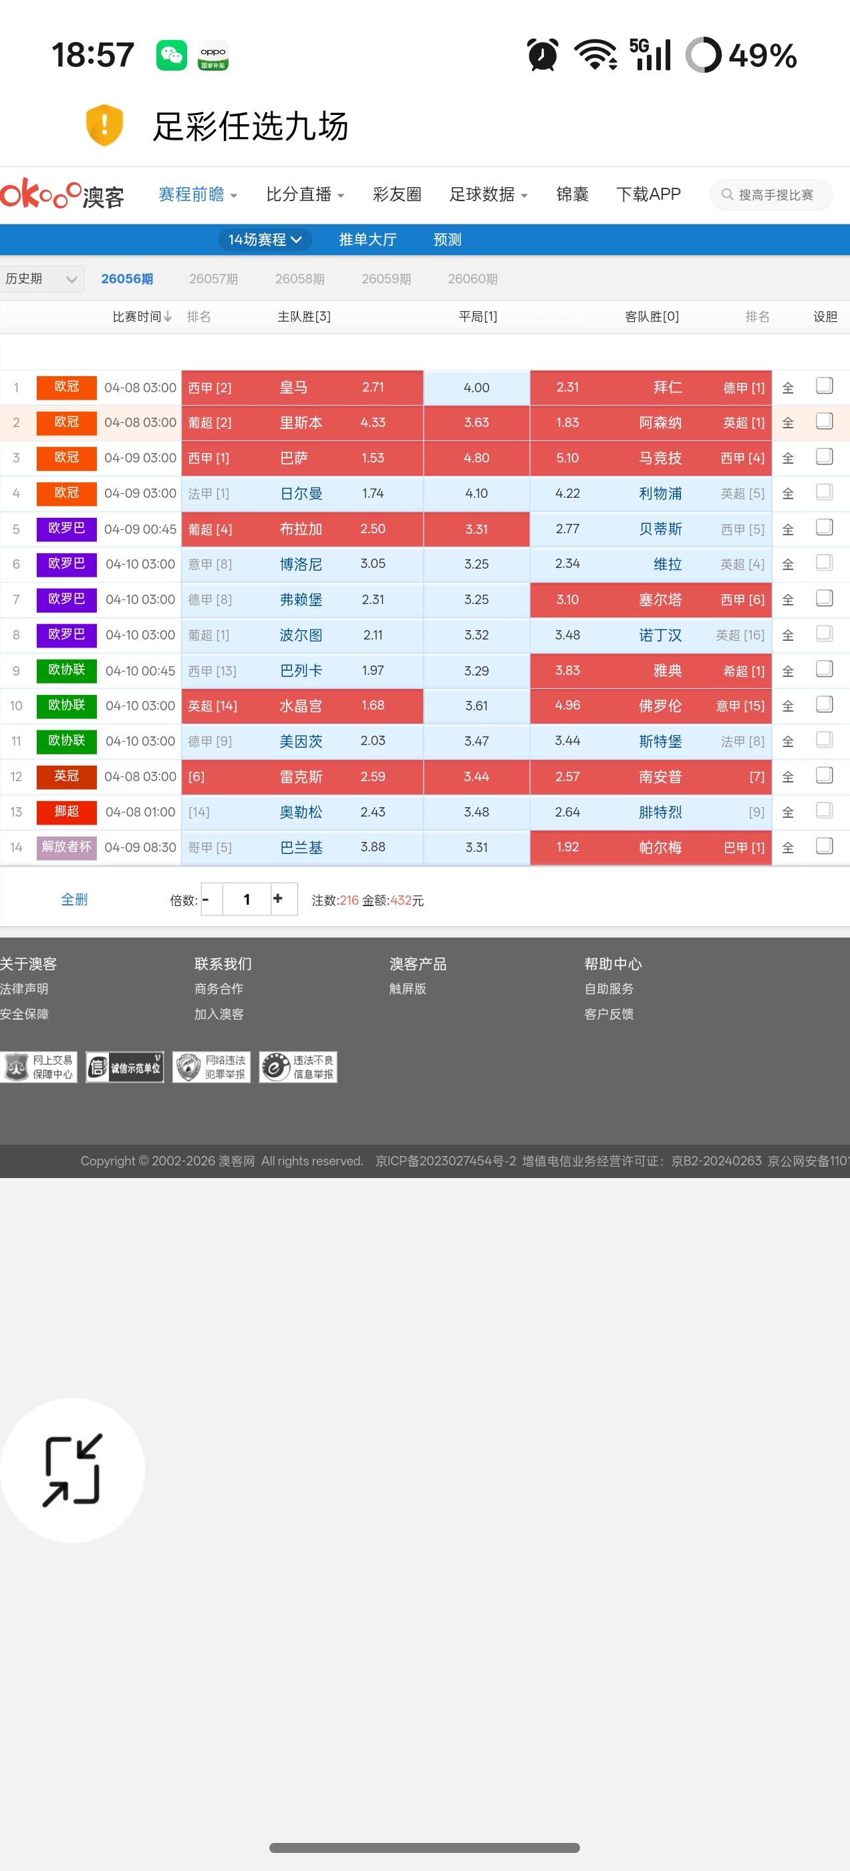Image resolution: width=850 pixels, height=1871 pixels.
Task: Select home win odds 1.74 for 日尔曼
Action: coord(373,493)
